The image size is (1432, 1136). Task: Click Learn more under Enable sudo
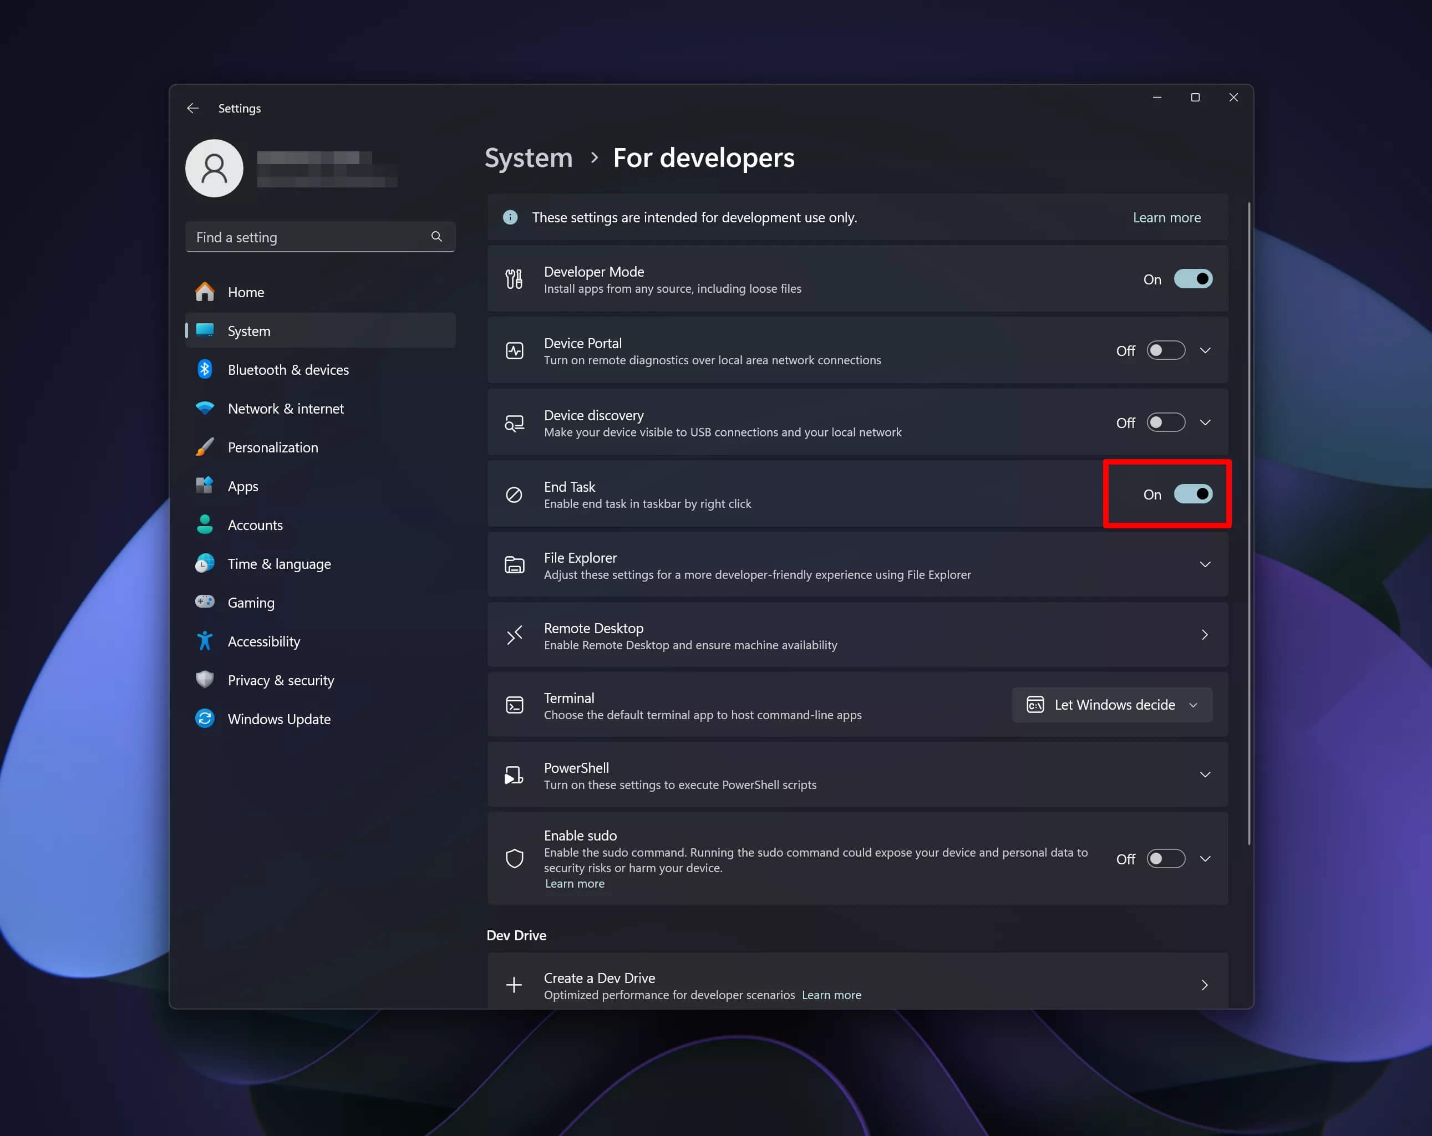coord(575,883)
